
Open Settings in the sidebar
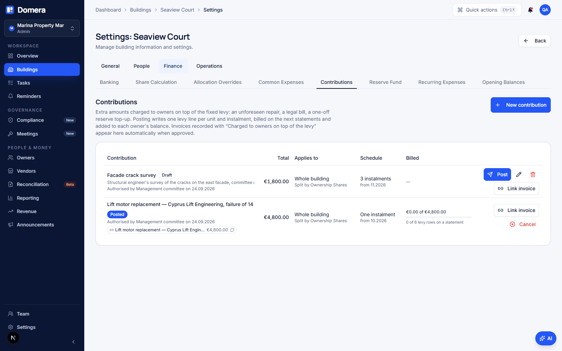[42, 327]
